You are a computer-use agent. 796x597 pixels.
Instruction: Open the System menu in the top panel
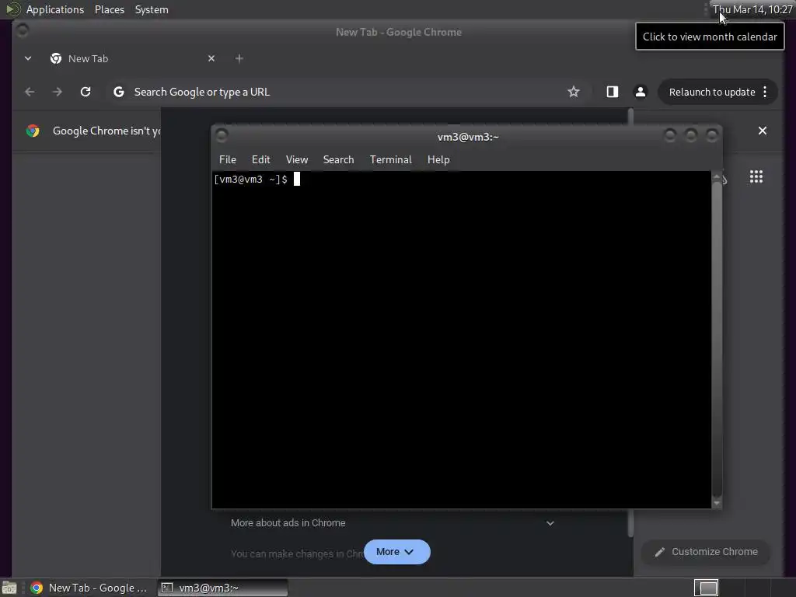(x=152, y=9)
